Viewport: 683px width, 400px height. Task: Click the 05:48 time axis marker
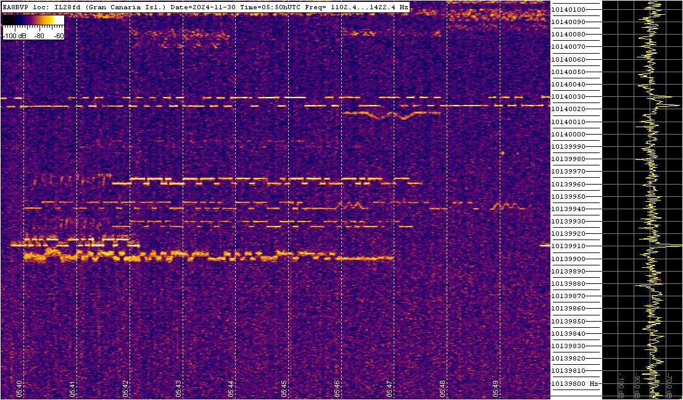[x=442, y=388]
